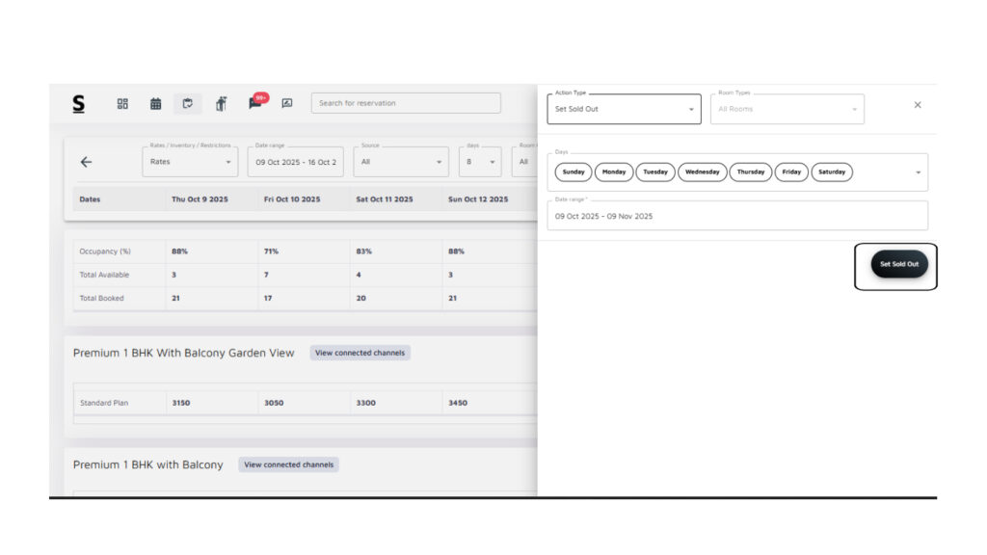Screen dimensions: 987x555
Task: Go back using the left arrow
Action: click(86, 162)
